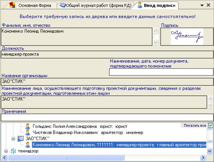Click the Основная Форма tab icon
This screenshot has height=162, width=214.
(x=12, y=5)
